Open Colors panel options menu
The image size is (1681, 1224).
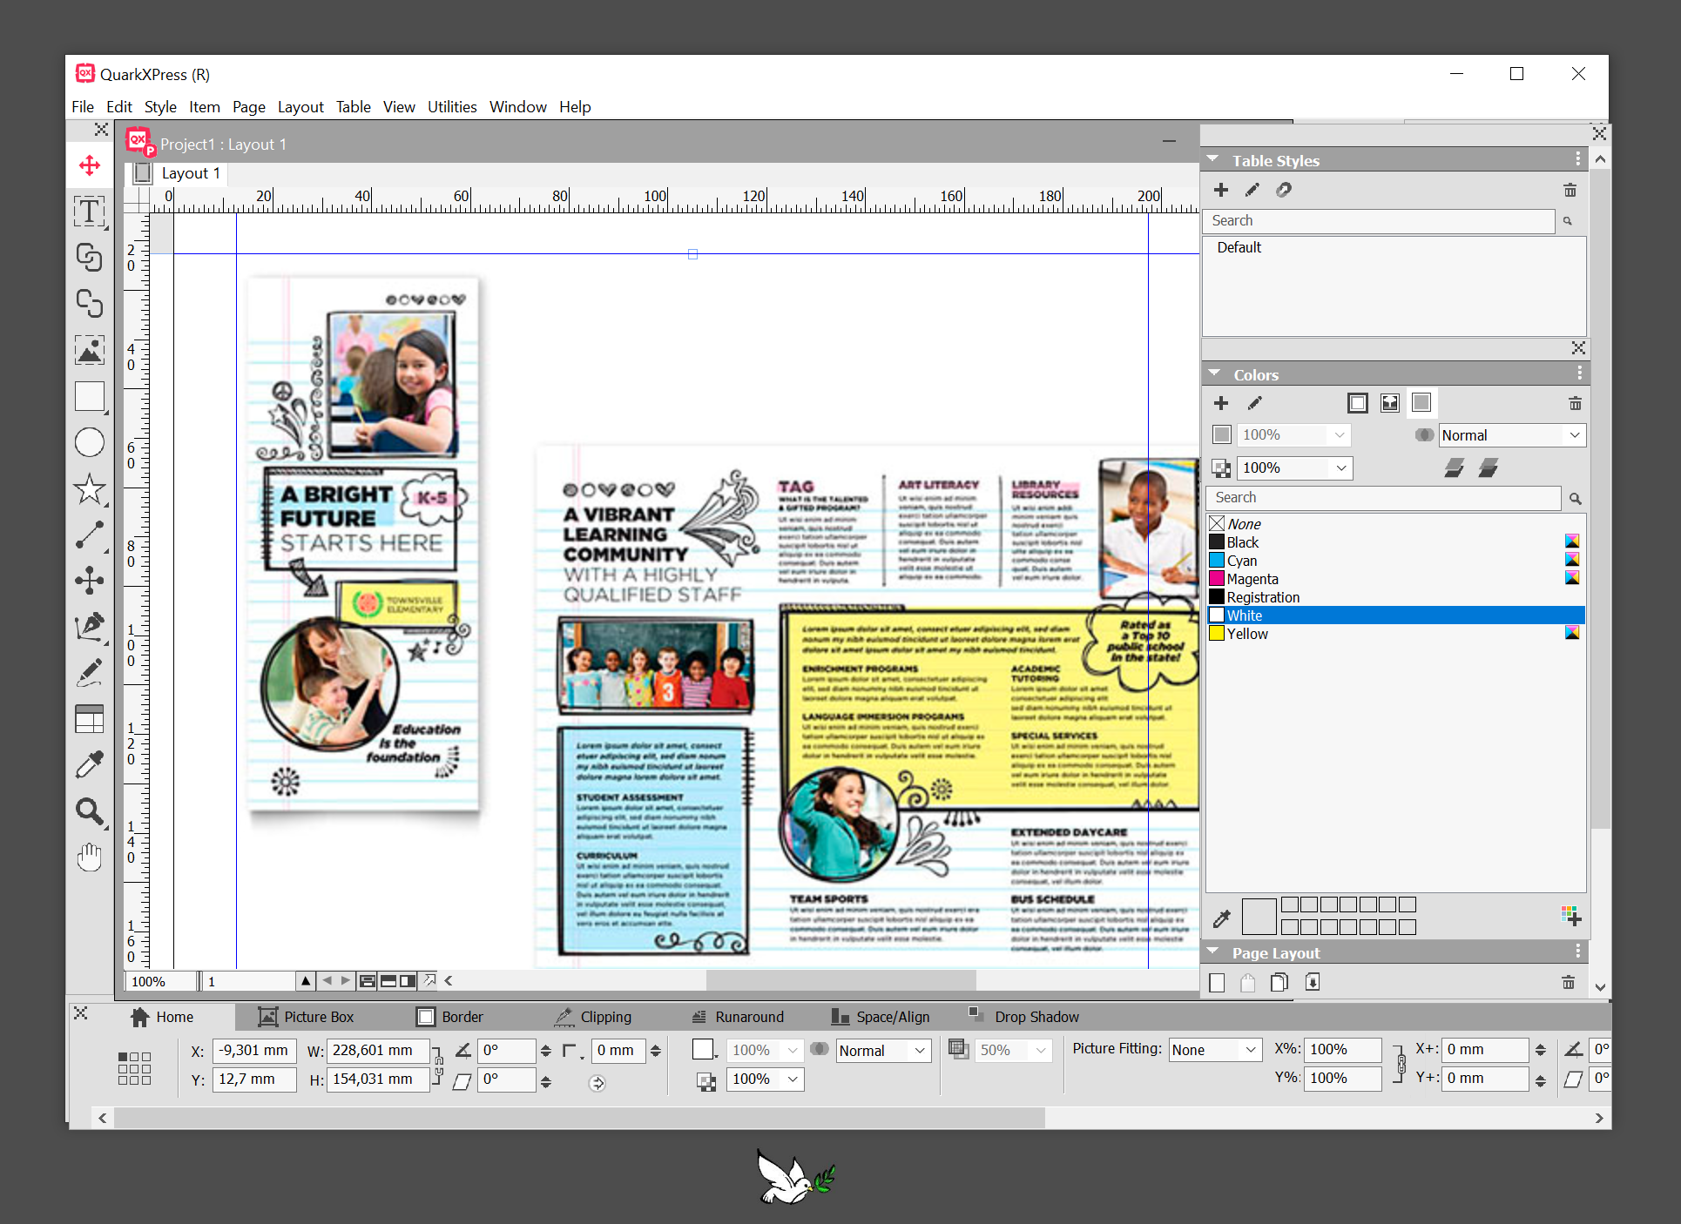click(1579, 373)
